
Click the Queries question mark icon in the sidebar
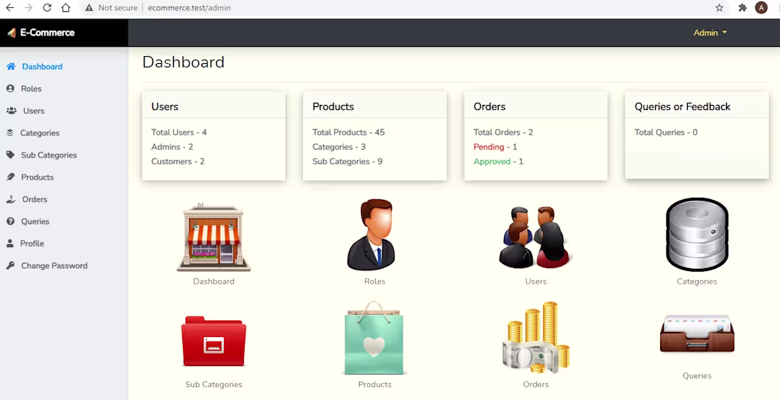pos(11,221)
